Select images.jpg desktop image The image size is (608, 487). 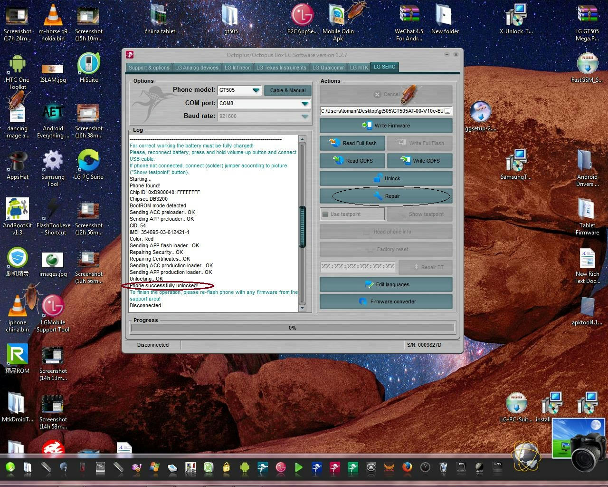53,264
